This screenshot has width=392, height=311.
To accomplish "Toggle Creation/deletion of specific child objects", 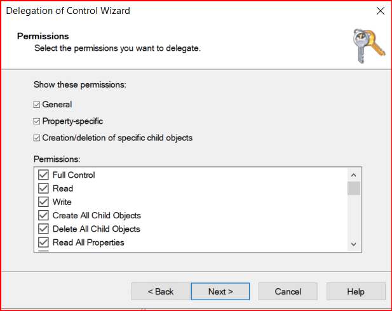I will 37,138.
